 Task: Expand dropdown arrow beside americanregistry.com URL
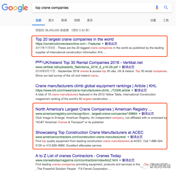click(140, 114)
